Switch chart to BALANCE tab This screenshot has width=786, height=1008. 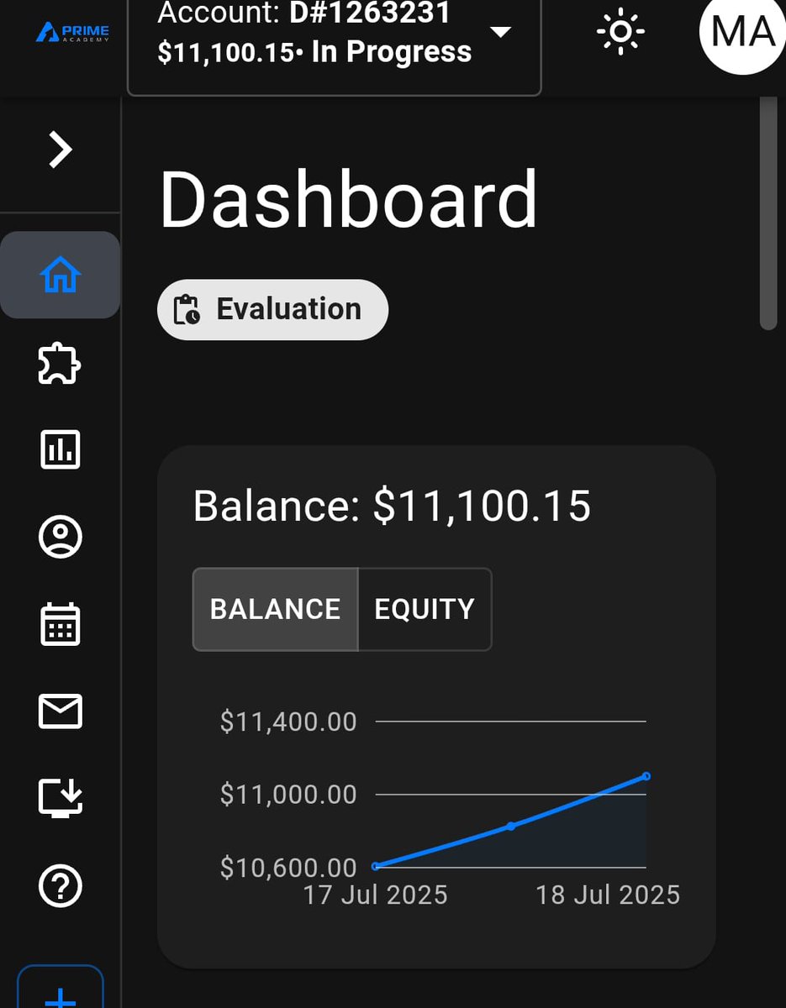coord(275,609)
